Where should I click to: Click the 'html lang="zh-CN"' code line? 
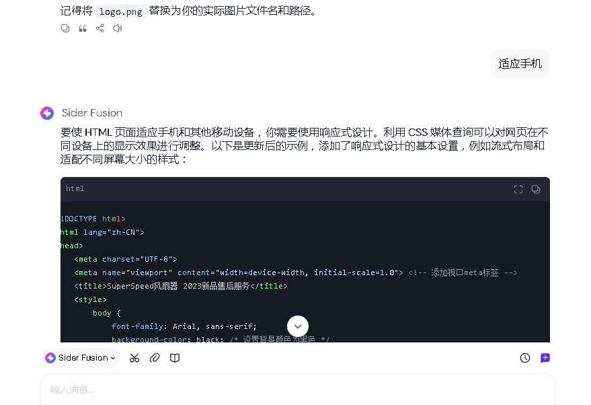click(x=102, y=232)
